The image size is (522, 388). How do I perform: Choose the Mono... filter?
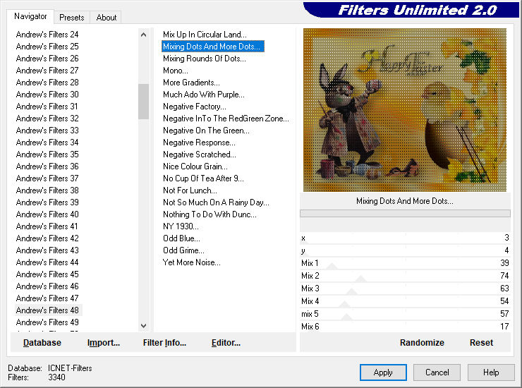(x=176, y=71)
